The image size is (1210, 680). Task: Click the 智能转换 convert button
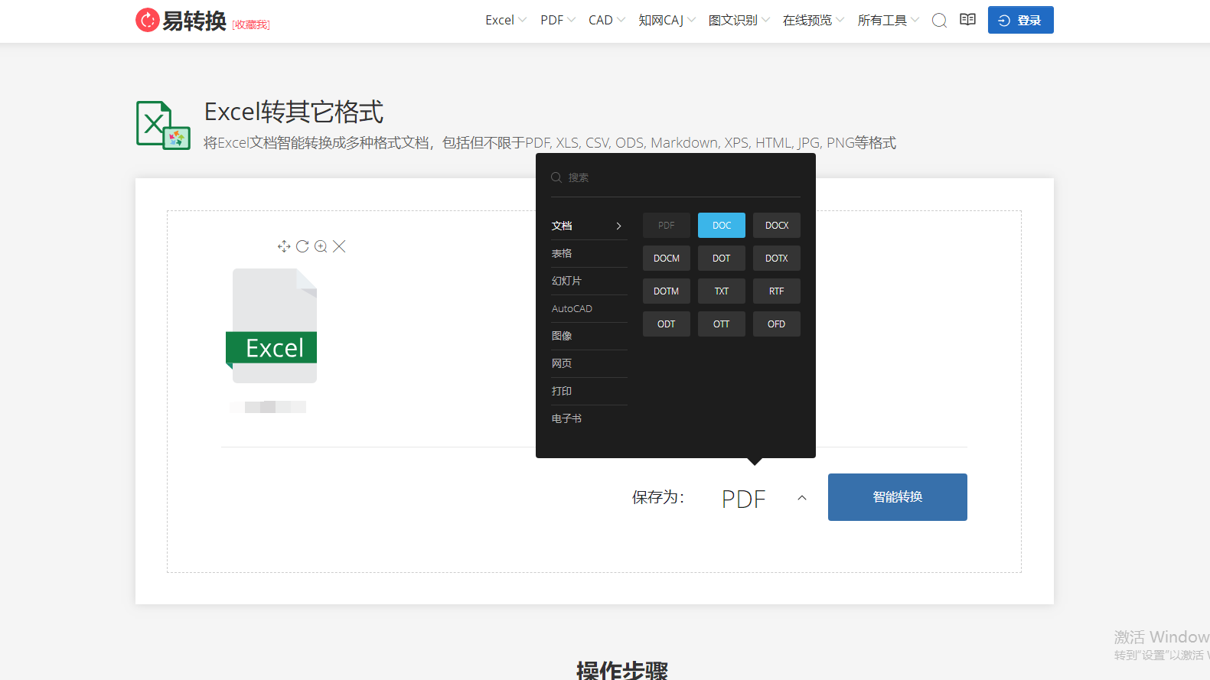898,497
